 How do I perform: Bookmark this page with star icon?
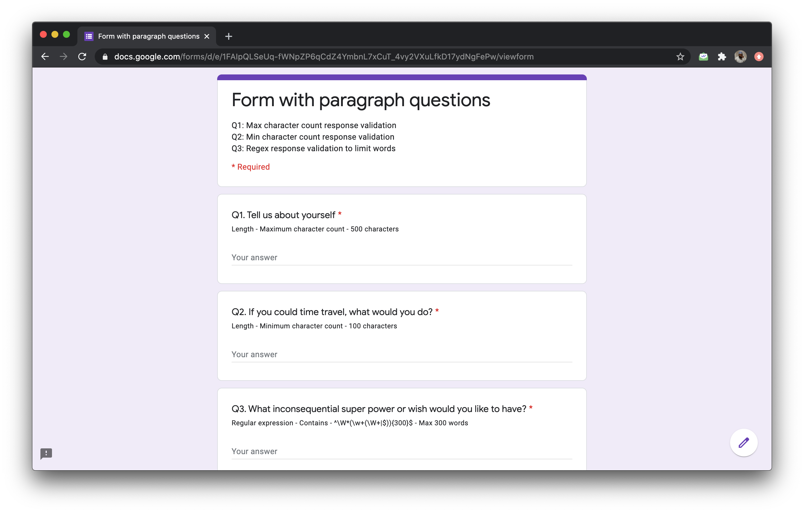tap(680, 57)
